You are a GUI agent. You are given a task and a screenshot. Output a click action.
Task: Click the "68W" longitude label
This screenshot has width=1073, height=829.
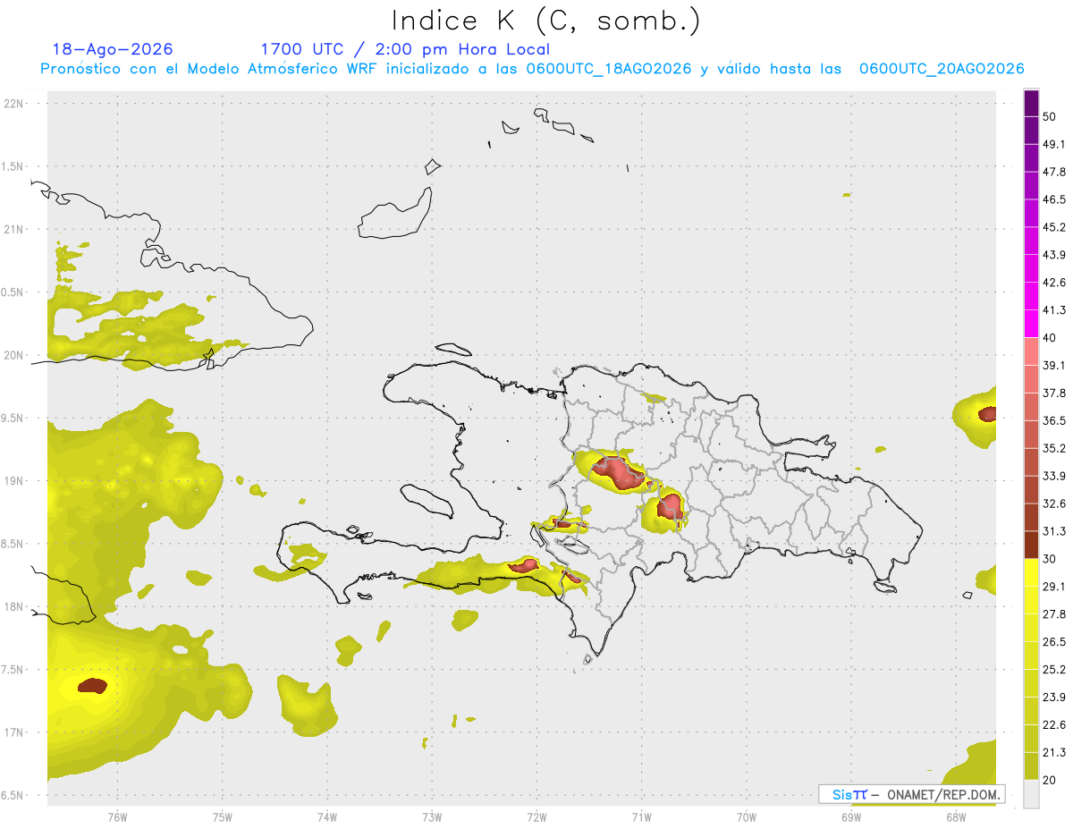point(956,816)
